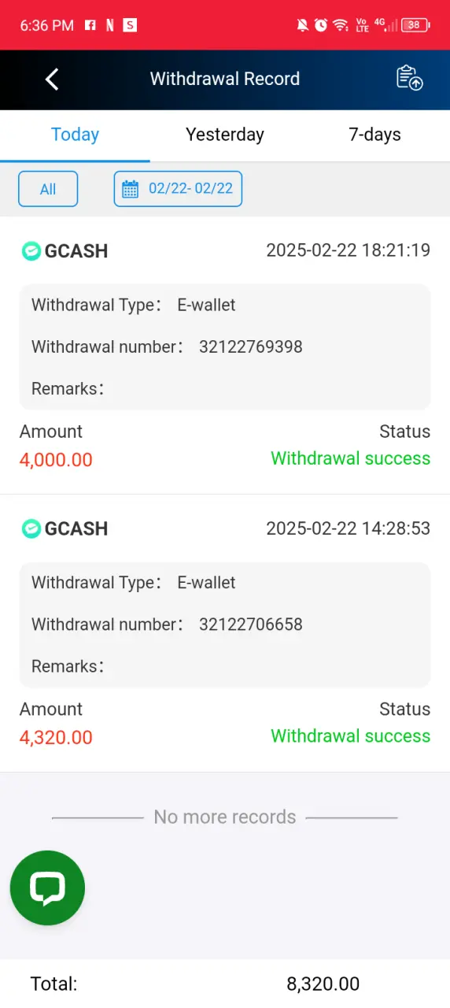The width and height of the screenshot is (450, 1008).
Task: Tap the alarm clock status icon
Action: click(x=321, y=25)
